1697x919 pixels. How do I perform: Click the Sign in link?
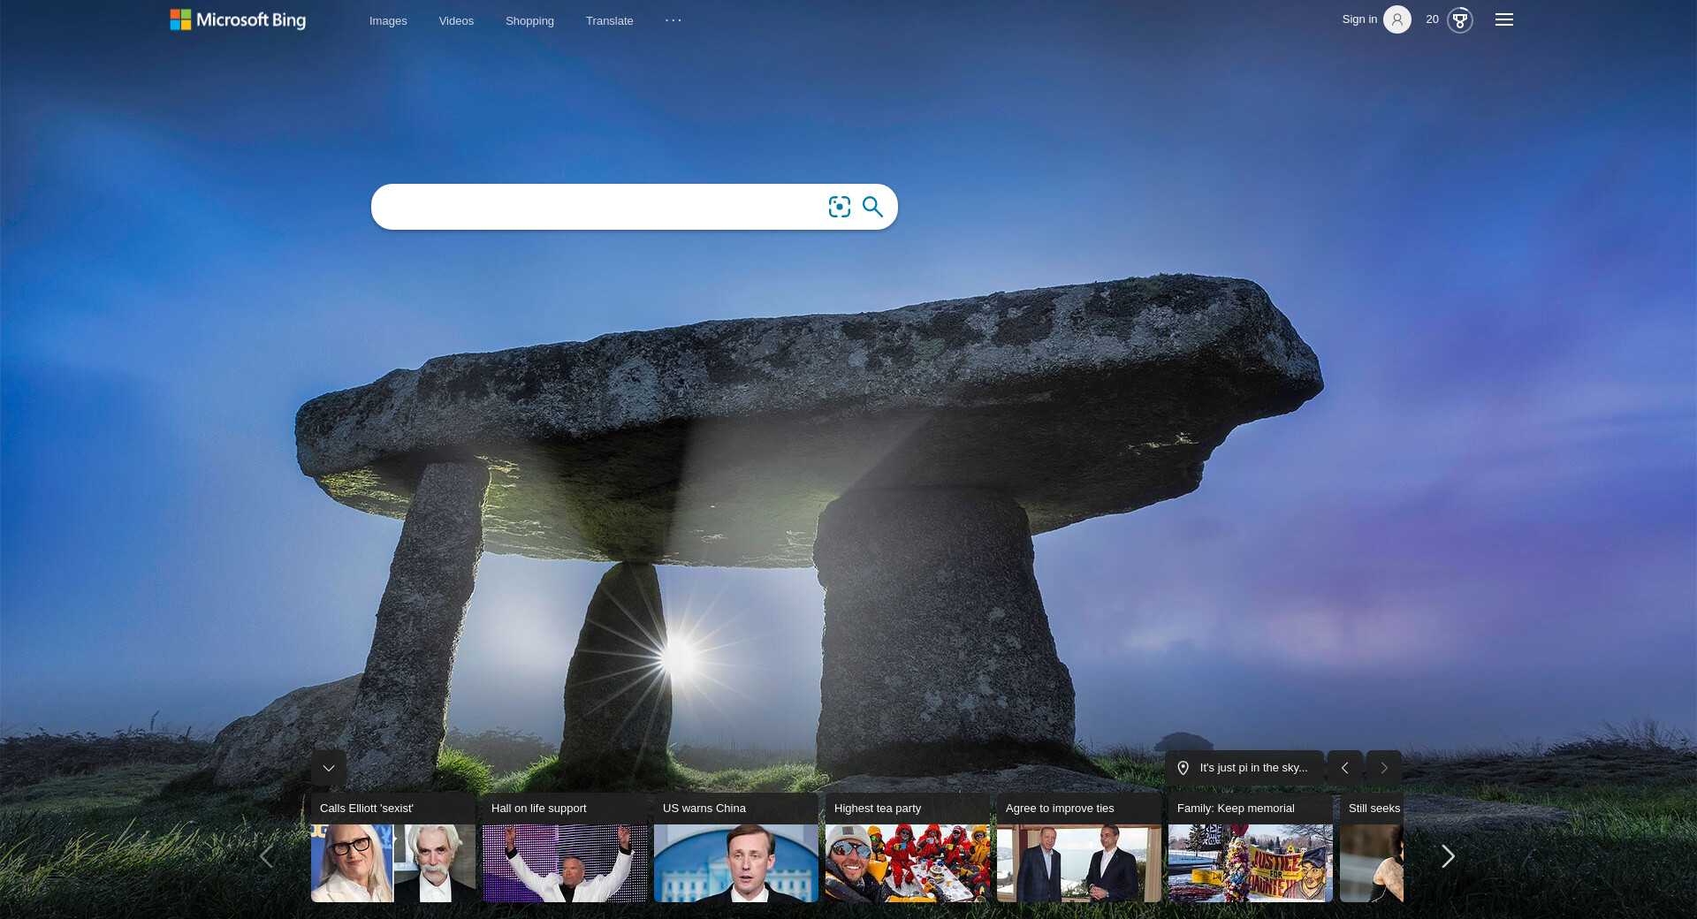tap(1359, 19)
